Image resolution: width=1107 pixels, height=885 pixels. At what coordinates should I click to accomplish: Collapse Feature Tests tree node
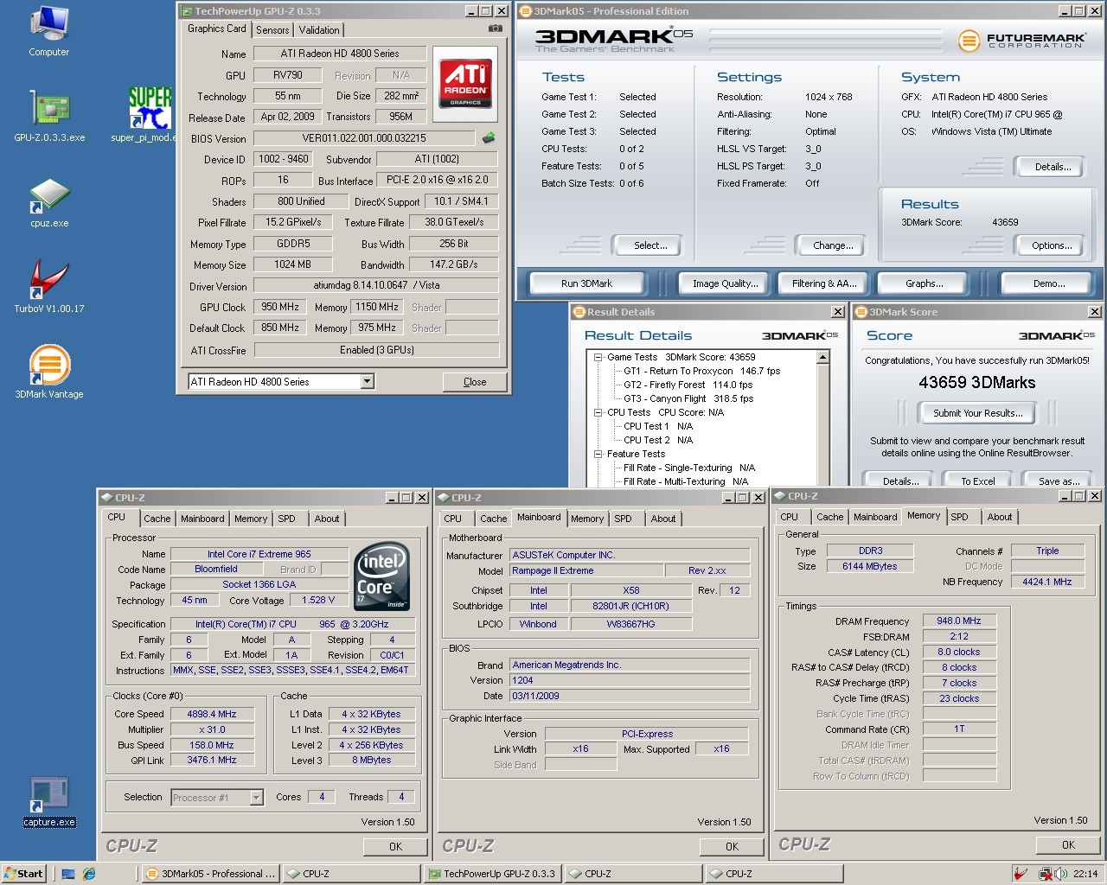click(x=597, y=454)
